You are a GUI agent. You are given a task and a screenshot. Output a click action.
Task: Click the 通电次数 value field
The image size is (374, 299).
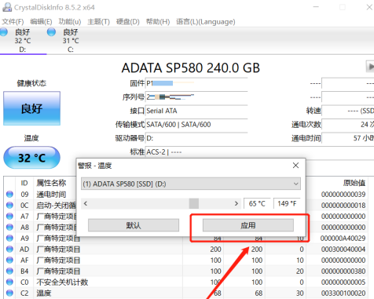(348, 125)
